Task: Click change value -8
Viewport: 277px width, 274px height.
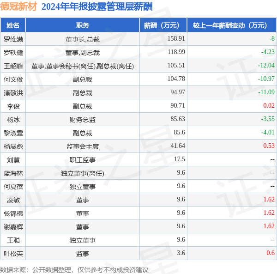Action: (272, 38)
